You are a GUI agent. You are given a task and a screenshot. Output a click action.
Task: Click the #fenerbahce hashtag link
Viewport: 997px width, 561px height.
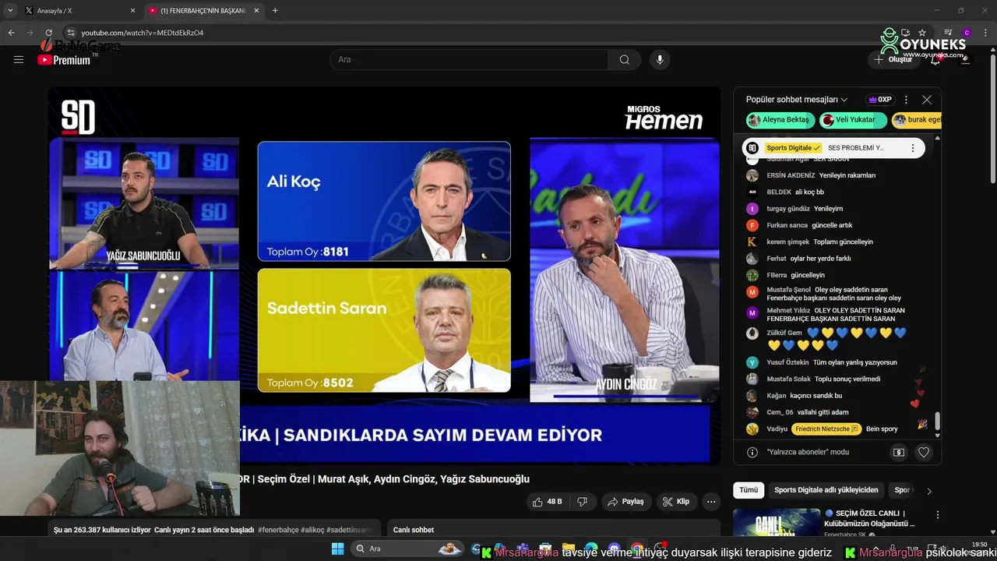pyautogui.click(x=278, y=530)
